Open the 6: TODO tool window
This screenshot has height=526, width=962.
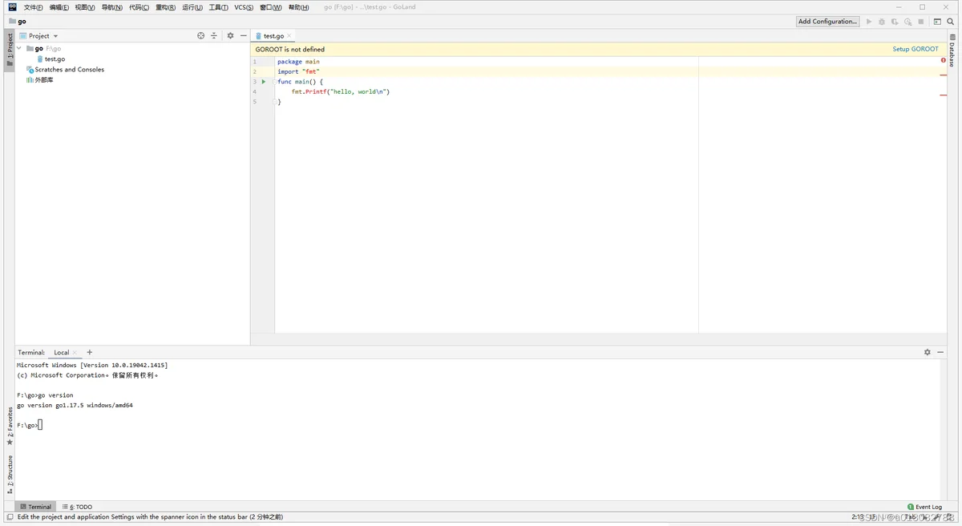click(x=78, y=507)
